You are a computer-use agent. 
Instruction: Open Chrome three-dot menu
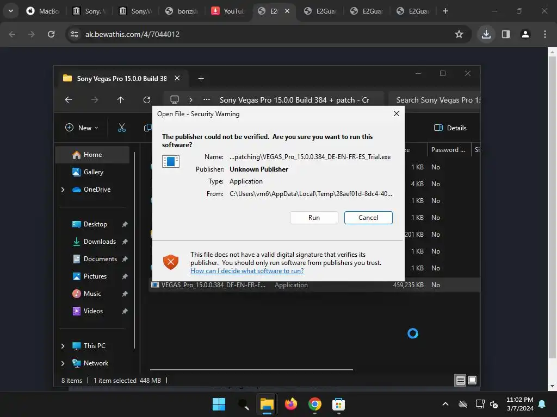click(x=544, y=34)
